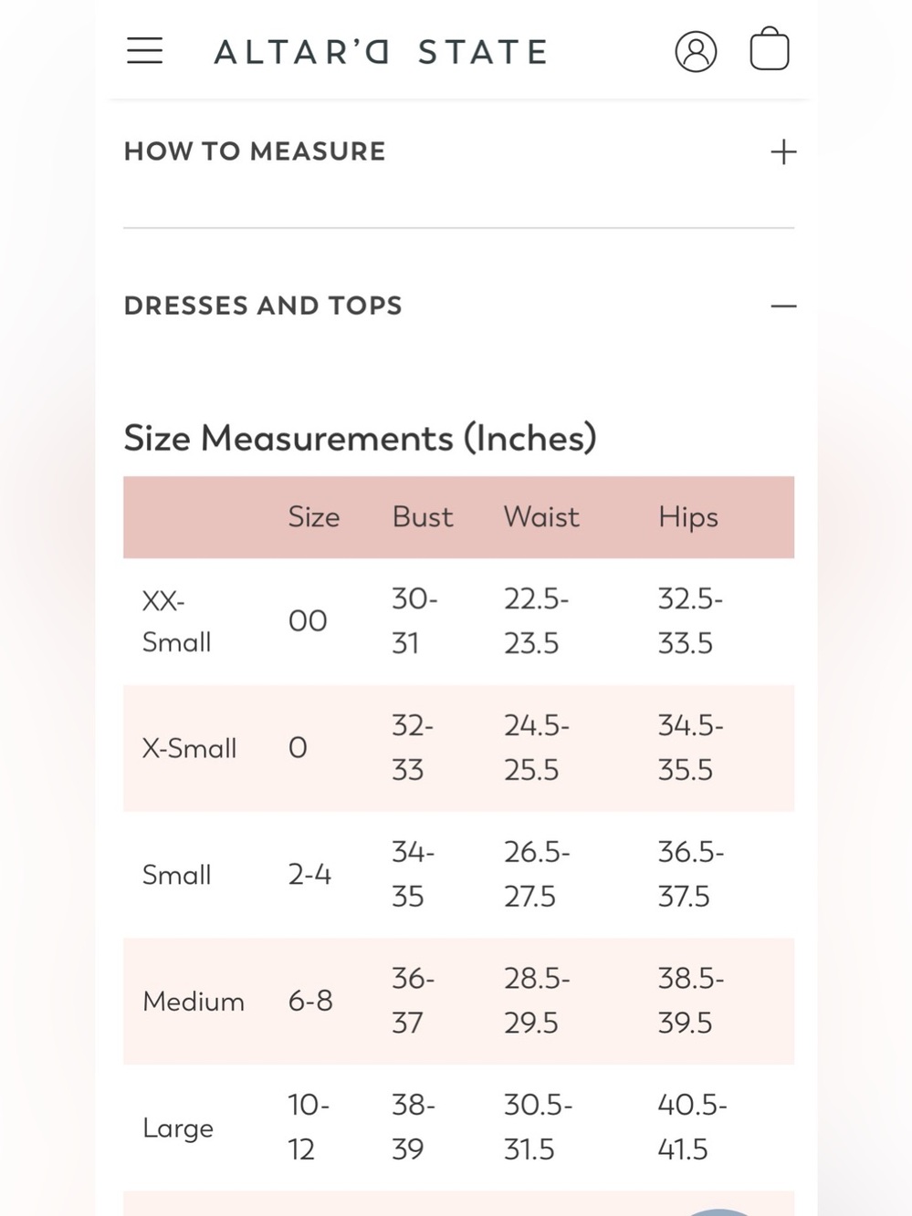This screenshot has height=1216, width=912.
Task: Click the XX-Small row label
Action: click(x=177, y=621)
